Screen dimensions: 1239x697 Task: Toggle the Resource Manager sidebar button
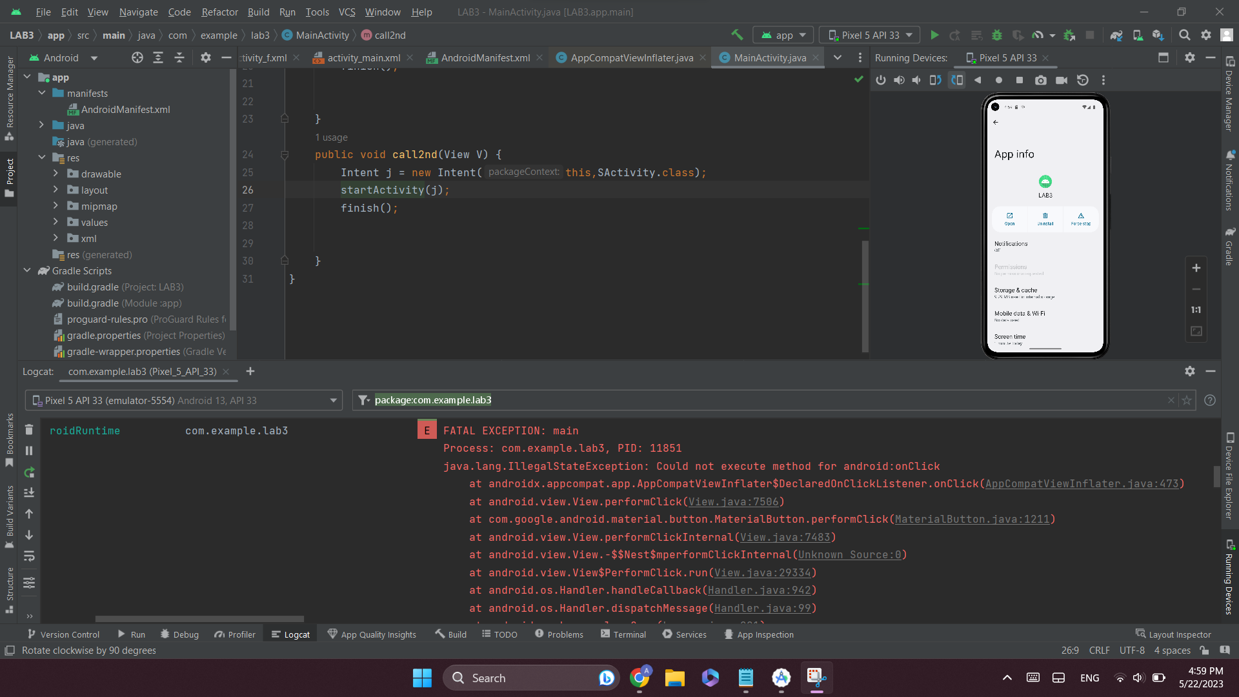tap(9, 99)
